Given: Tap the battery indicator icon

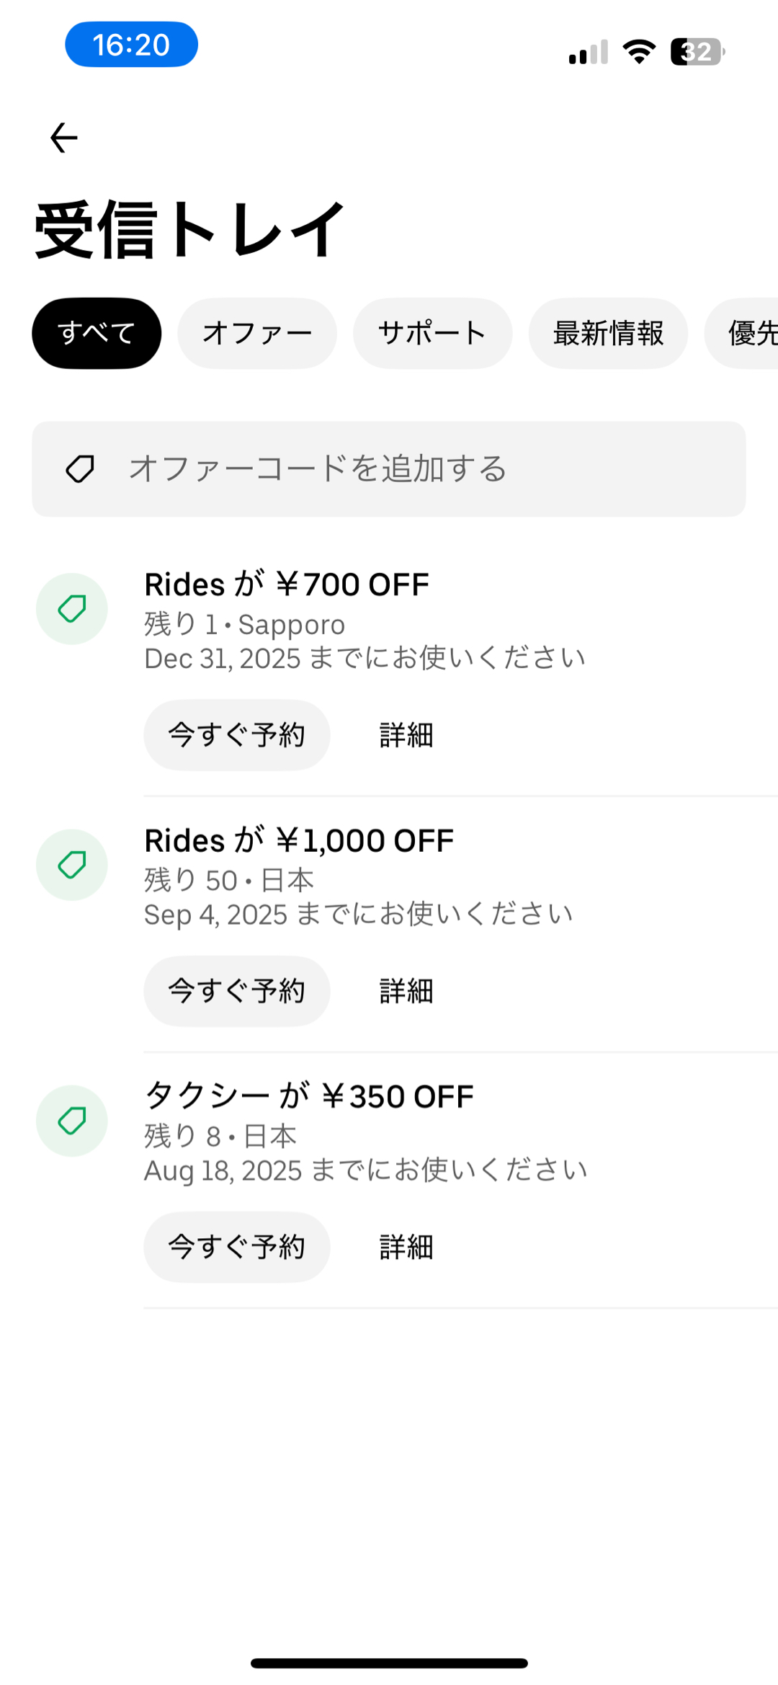Looking at the screenshot, I should click(x=697, y=52).
